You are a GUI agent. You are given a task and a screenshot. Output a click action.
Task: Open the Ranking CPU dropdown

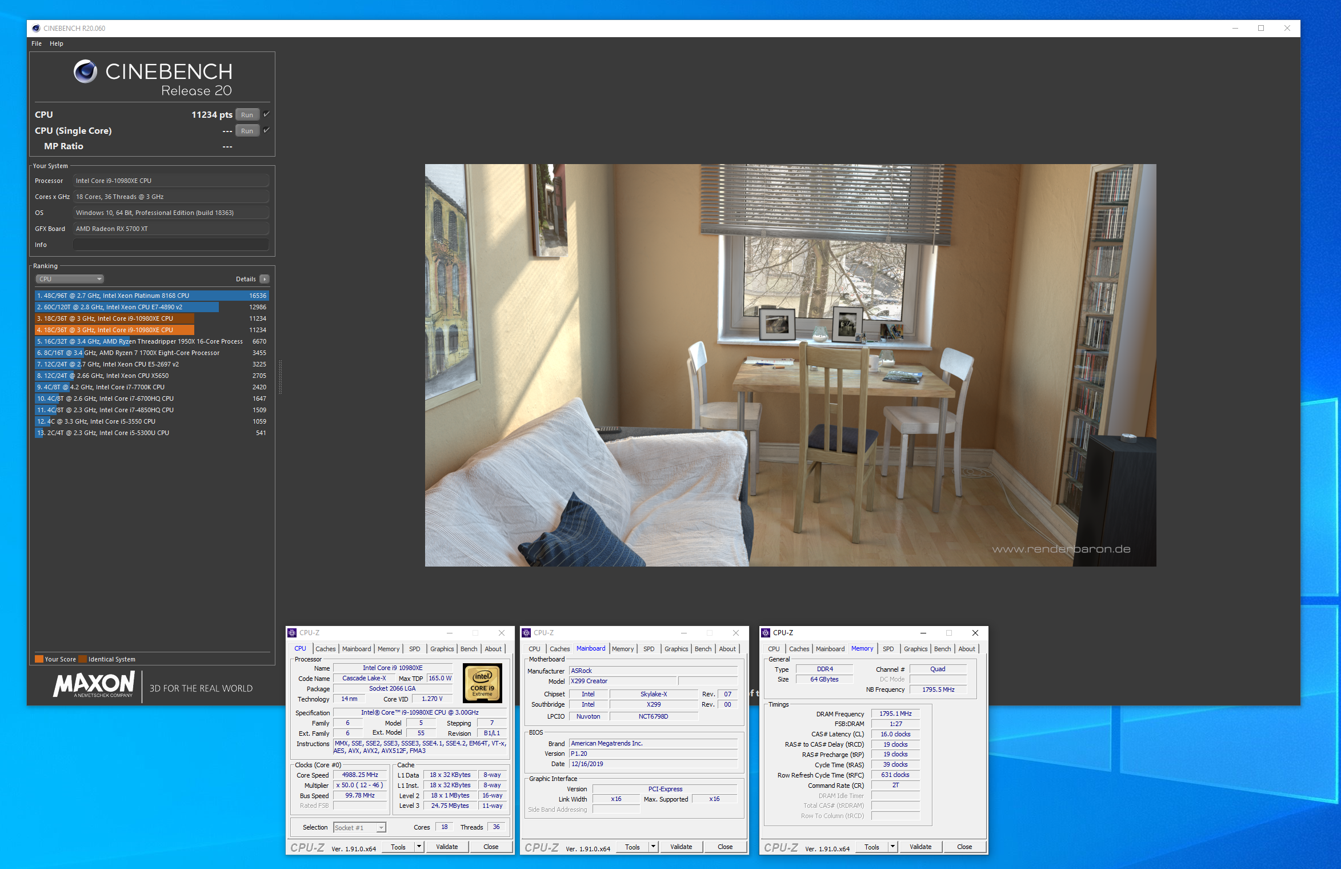click(69, 279)
